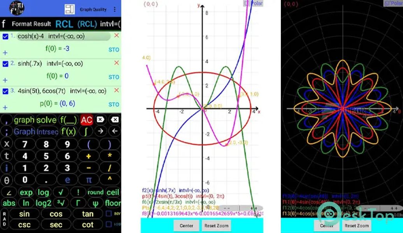Image resolution: width=403 pixels, height=233 pixels.
Task: Tap the blue capitalized Graph key
Action: 24,132
